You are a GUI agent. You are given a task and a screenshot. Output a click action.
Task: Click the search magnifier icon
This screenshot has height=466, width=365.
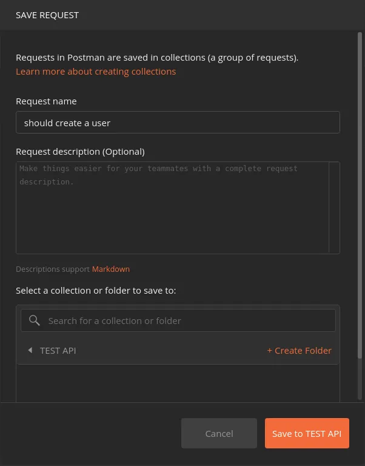click(35, 320)
